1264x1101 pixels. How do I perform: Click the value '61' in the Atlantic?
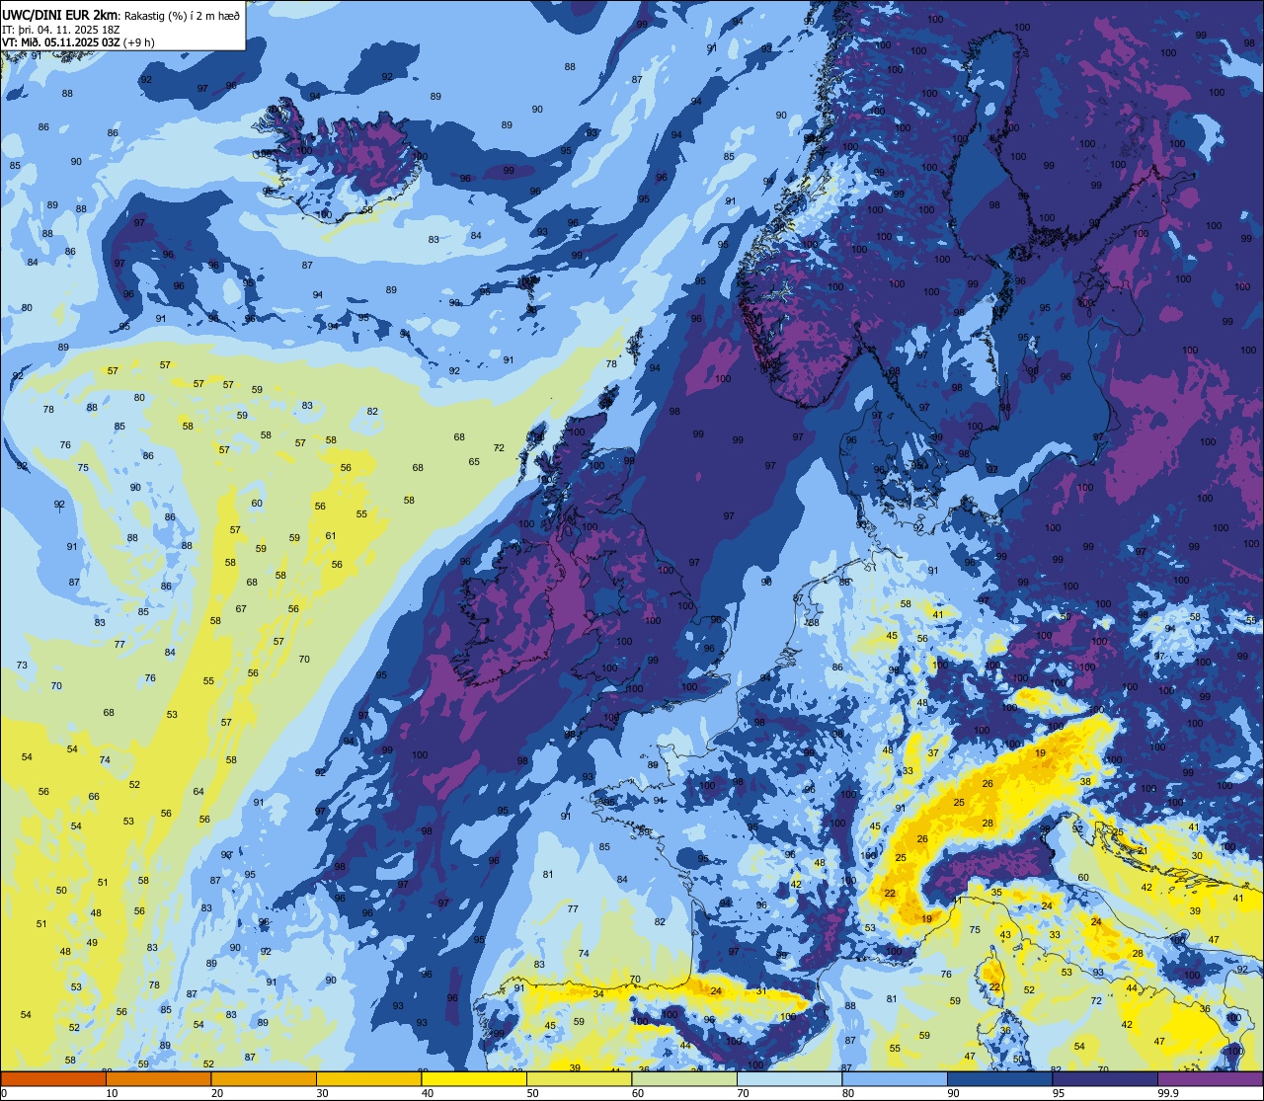pyautogui.click(x=331, y=536)
